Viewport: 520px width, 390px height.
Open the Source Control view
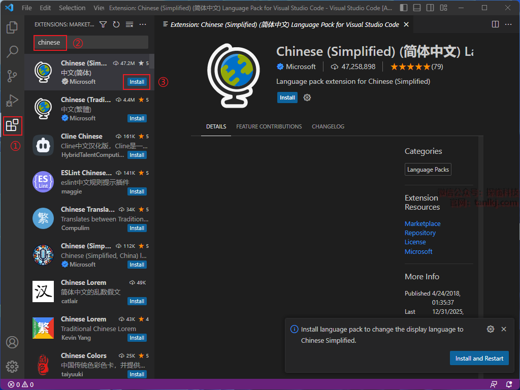[12, 76]
